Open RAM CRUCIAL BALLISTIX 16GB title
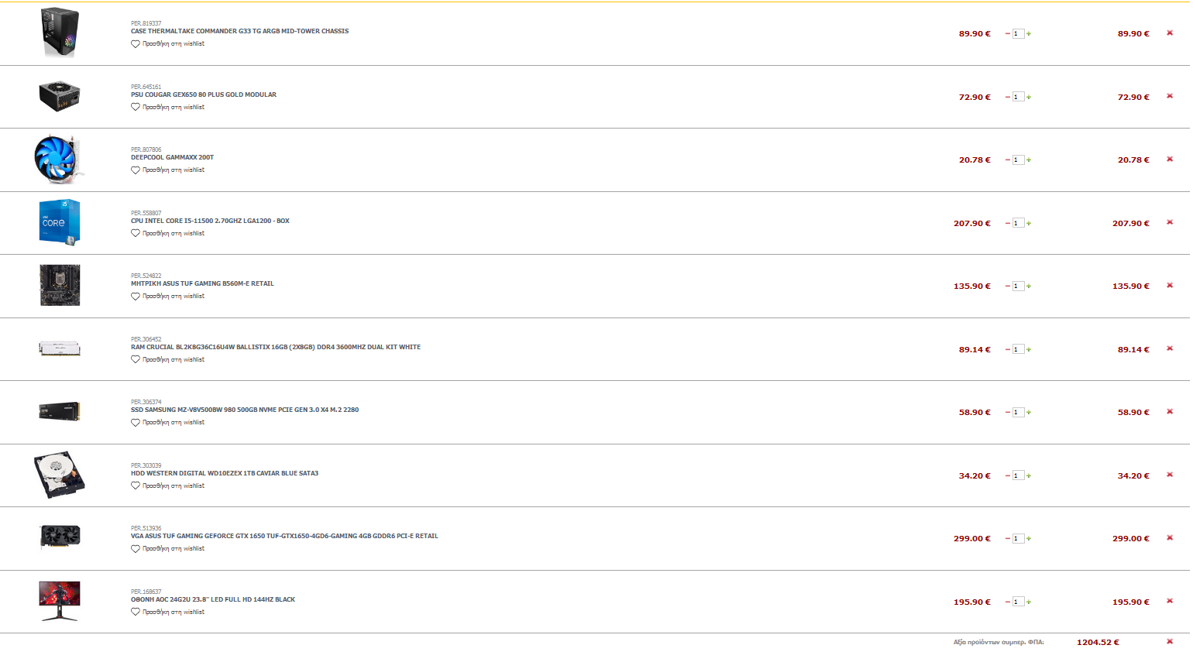Screen dimensions: 1193x652 pyautogui.click(x=276, y=348)
